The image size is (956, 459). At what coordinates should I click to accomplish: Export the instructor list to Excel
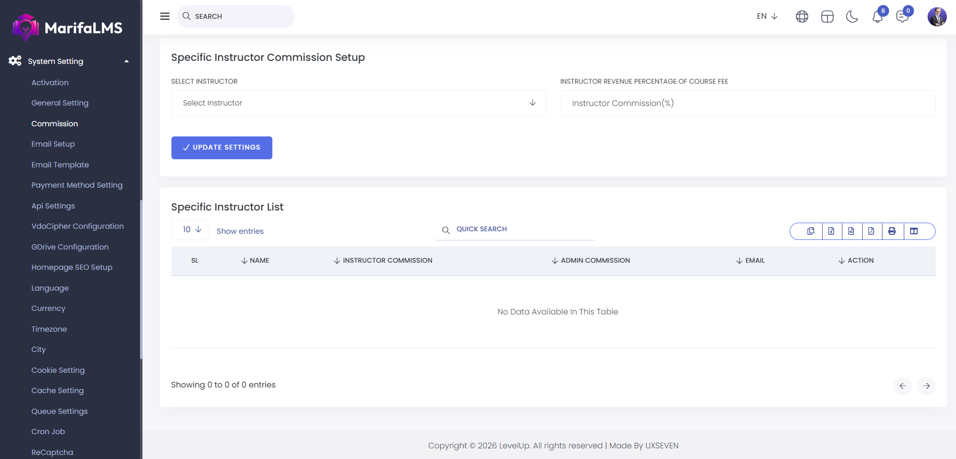click(831, 231)
